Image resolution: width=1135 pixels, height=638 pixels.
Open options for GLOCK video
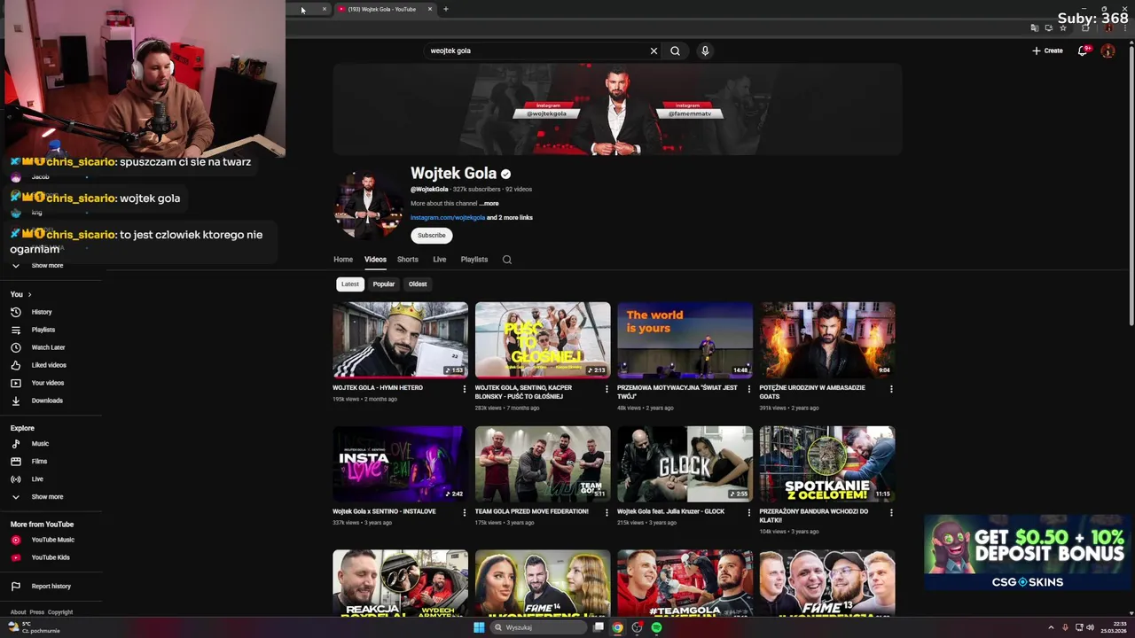(748, 512)
